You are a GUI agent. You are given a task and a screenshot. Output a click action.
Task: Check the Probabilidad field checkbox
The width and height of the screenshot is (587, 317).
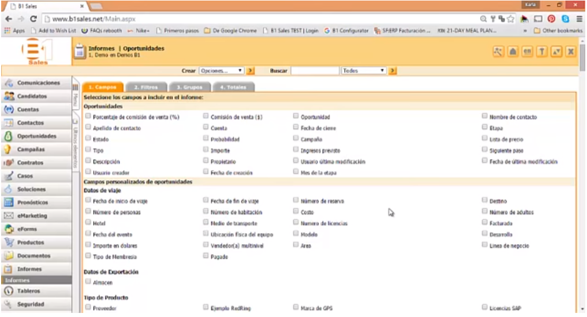coord(206,139)
